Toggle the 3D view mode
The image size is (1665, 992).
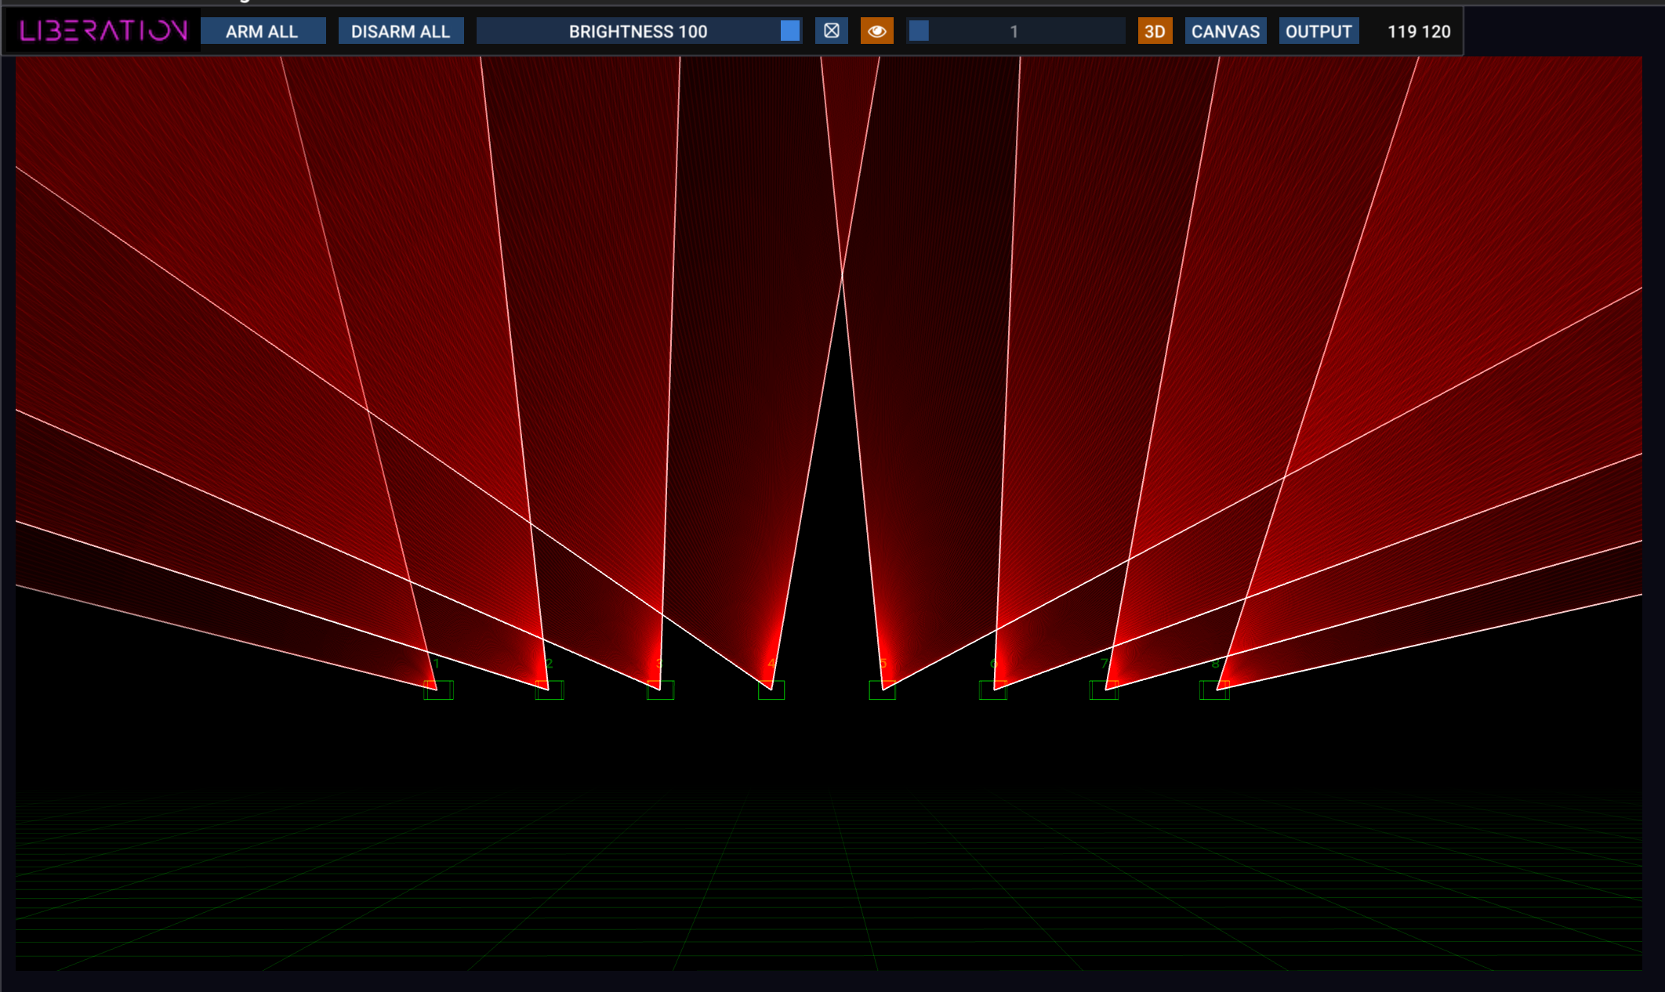[1155, 31]
